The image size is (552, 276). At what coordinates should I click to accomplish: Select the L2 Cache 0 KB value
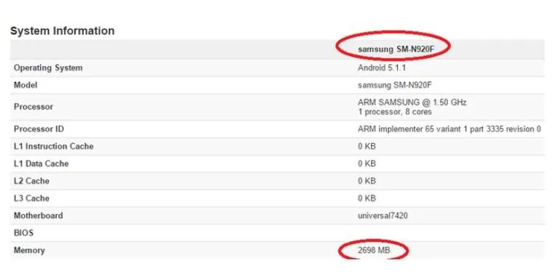[367, 181]
